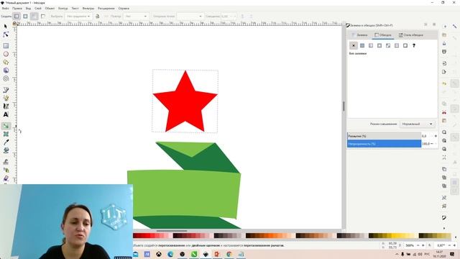This screenshot has height=259, width=460.
Task: Select the Text tool
Action: tap(6, 114)
